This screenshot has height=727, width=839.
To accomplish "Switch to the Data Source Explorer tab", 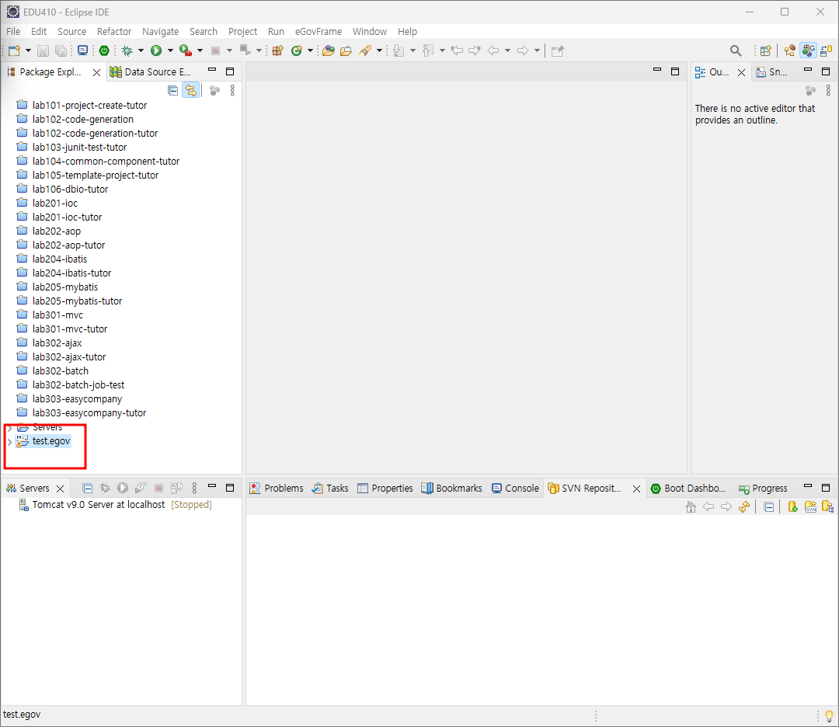I will point(151,71).
